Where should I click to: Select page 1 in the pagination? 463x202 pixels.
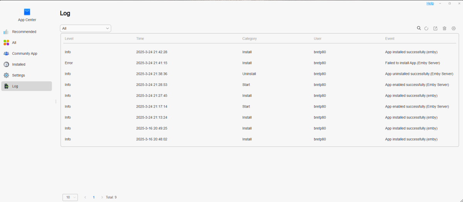click(94, 197)
